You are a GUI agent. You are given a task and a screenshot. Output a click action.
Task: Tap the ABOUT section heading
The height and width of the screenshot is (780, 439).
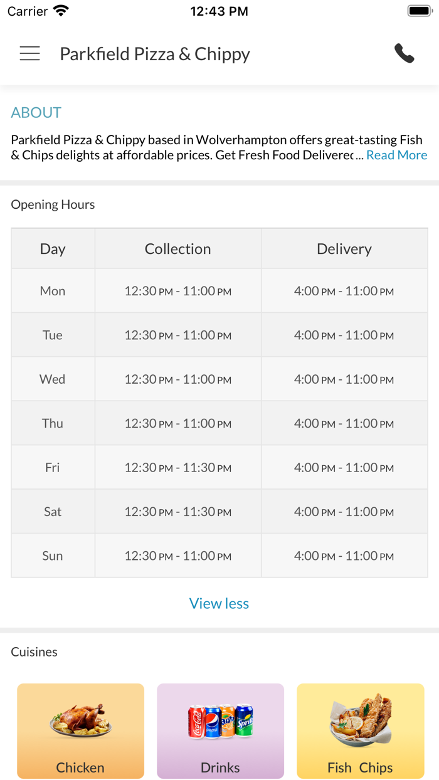click(x=36, y=113)
